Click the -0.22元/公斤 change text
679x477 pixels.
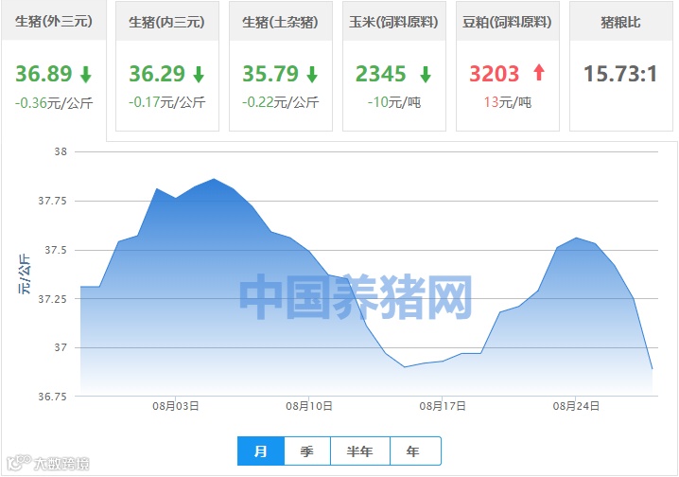click(281, 102)
